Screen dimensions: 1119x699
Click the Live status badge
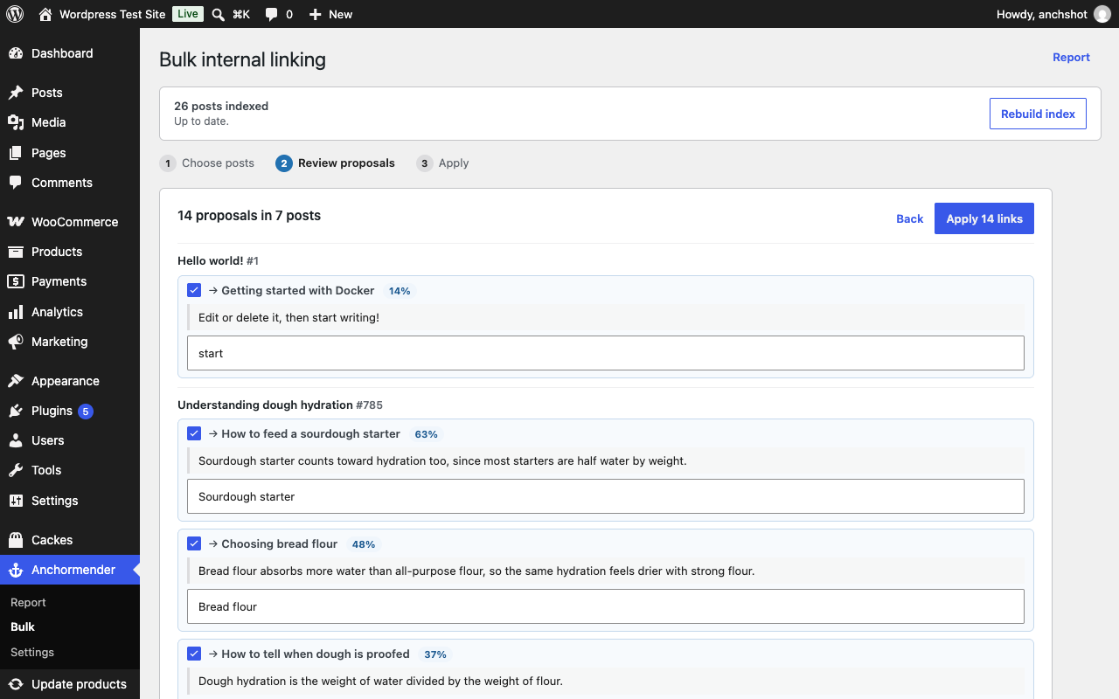click(188, 14)
